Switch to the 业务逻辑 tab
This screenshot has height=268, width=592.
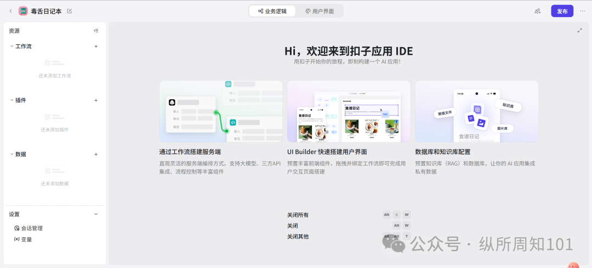click(x=272, y=12)
